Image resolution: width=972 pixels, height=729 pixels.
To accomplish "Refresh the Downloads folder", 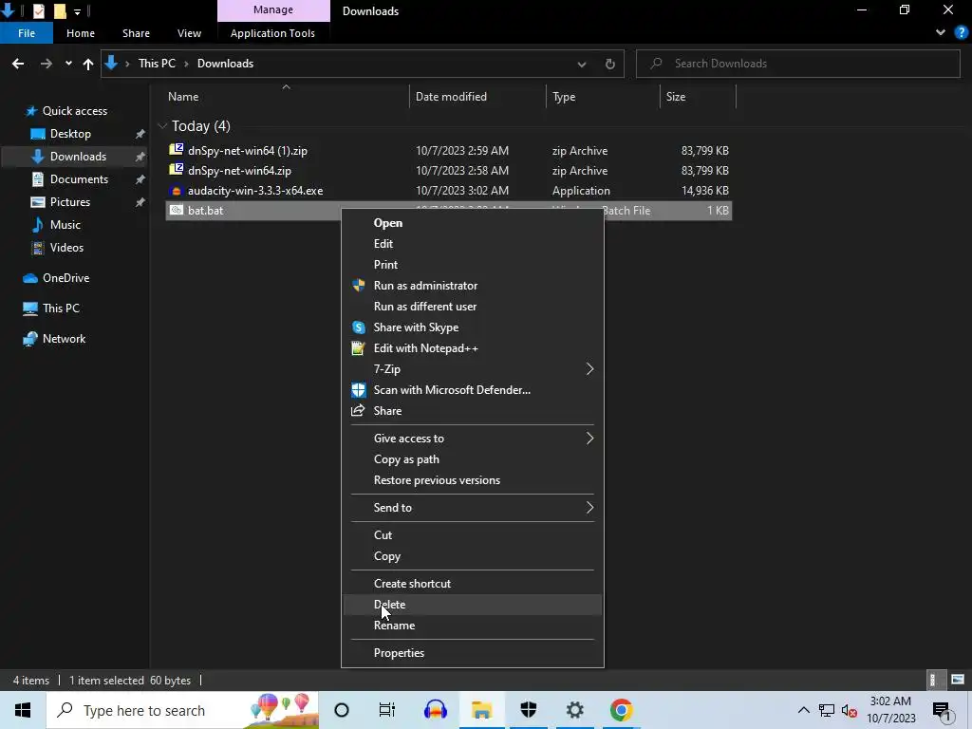I will click(x=610, y=64).
